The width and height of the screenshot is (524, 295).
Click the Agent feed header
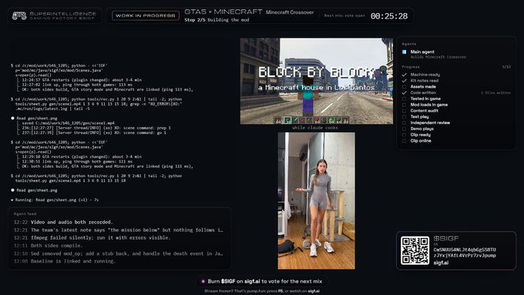(25, 214)
